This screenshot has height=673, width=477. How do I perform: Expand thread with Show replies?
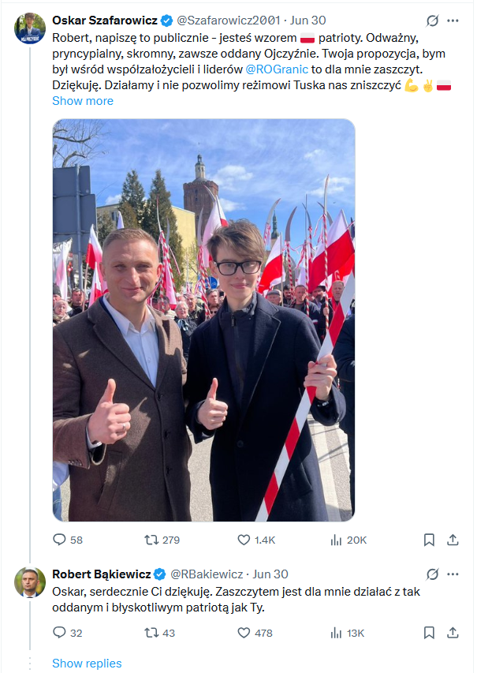click(x=87, y=664)
